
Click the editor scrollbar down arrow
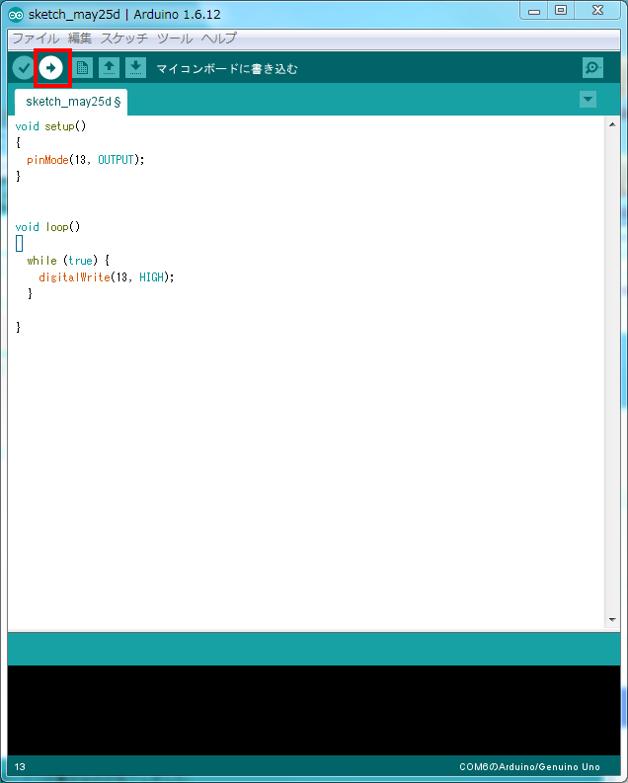(x=612, y=619)
